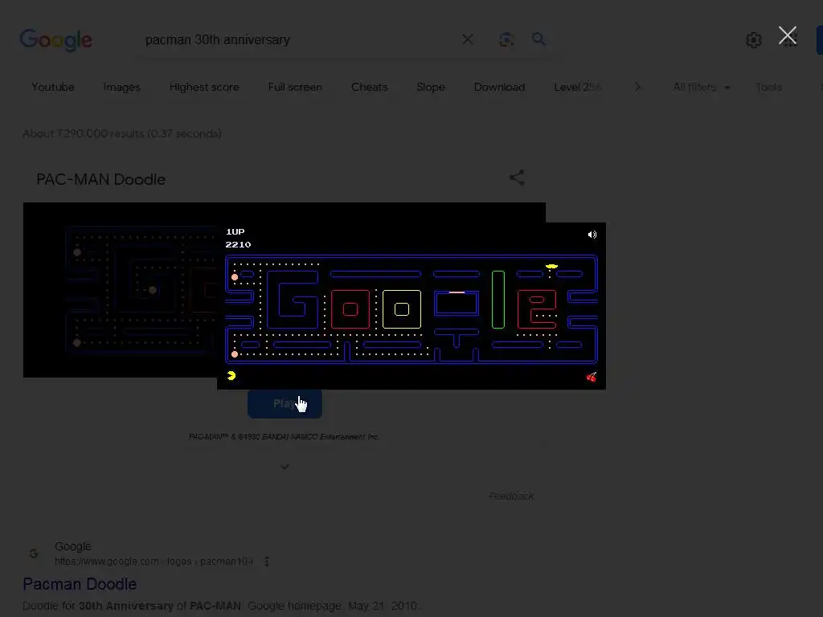Expand the doodle card chevron
The image size is (823, 617).
(285, 467)
